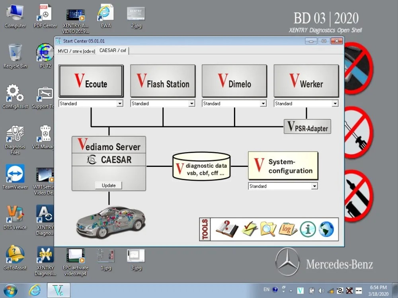Image resolution: width=398 pixels, height=298 pixels.
Task: Open Diagnosis Files desktop shortcut
Action: point(15,140)
